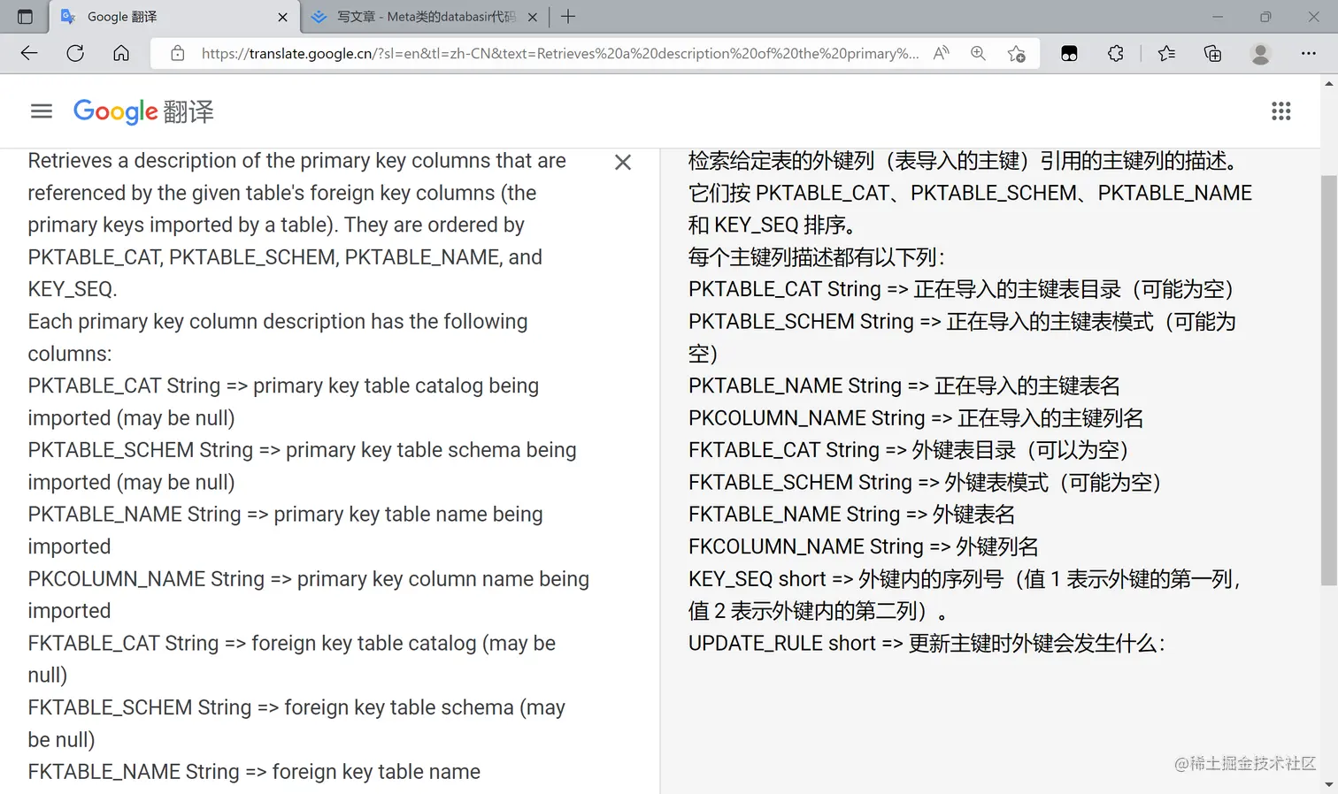The height and width of the screenshot is (794, 1338).
Task: Open the Google apps grid
Action: pyautogui.click(x=1281, y=111)
